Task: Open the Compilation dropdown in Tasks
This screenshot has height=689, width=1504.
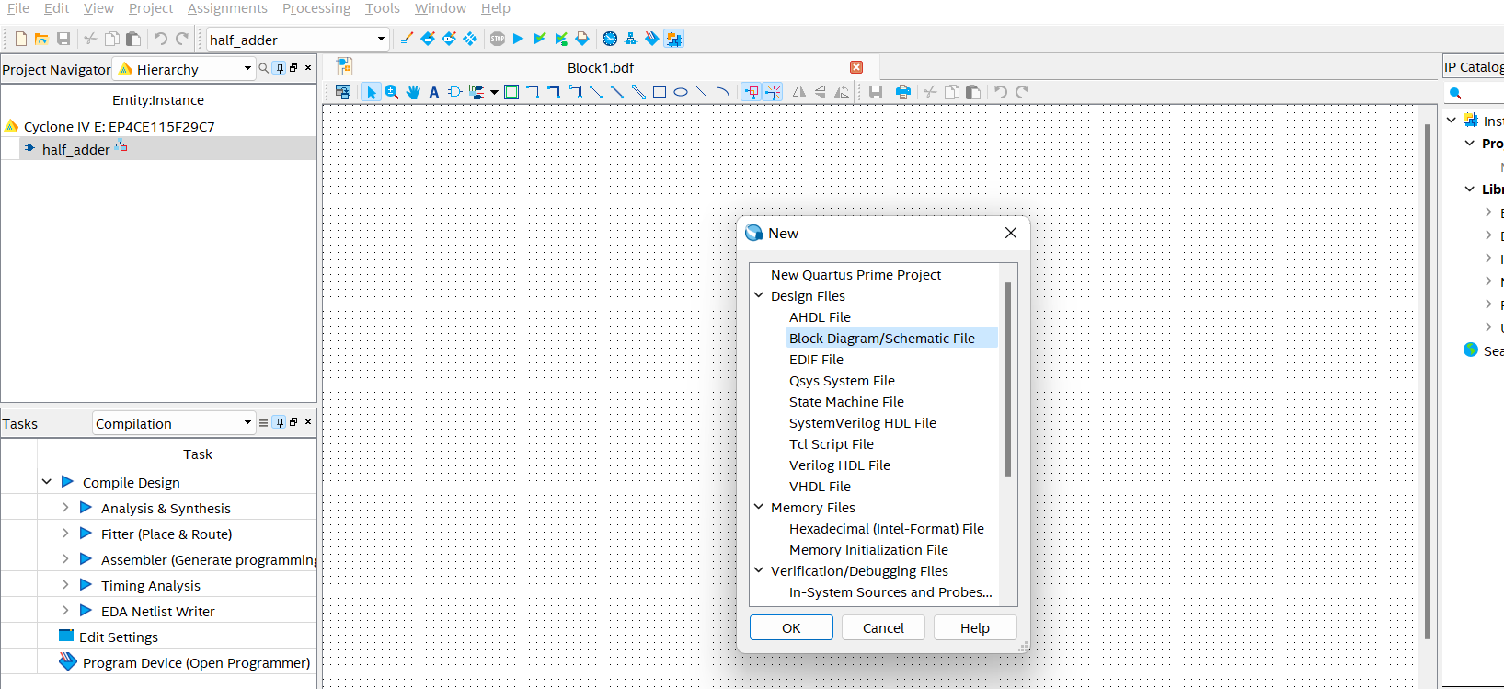Action: [247, 422]
